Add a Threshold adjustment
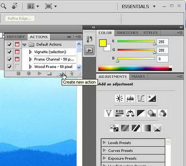The image size is (186, 166). [x=136, y=128]
